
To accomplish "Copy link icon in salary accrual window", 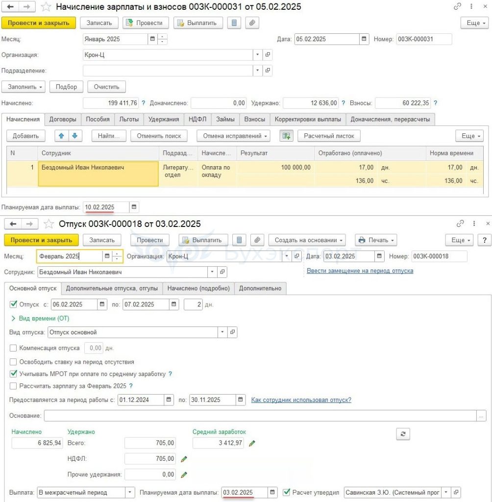I will (457, 6).
